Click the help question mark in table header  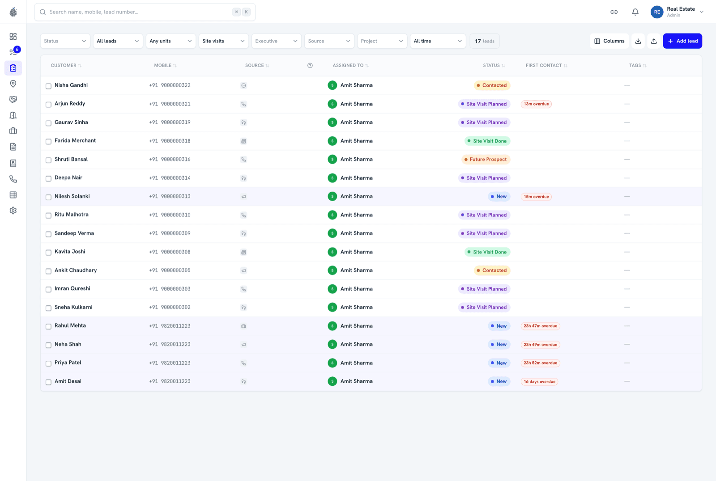pos(310,65)
